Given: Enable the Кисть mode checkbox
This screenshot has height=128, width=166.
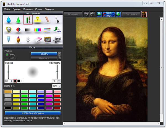Looking at the screenshot, I should coord(7,55).
